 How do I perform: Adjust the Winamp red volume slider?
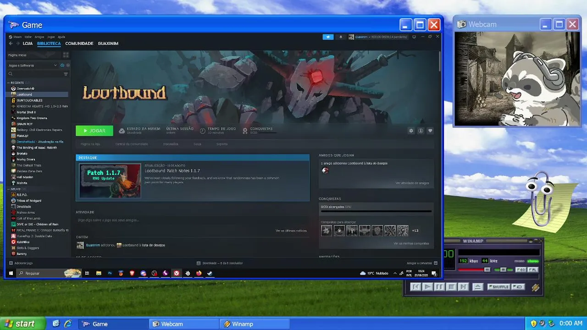pos(474,270)
